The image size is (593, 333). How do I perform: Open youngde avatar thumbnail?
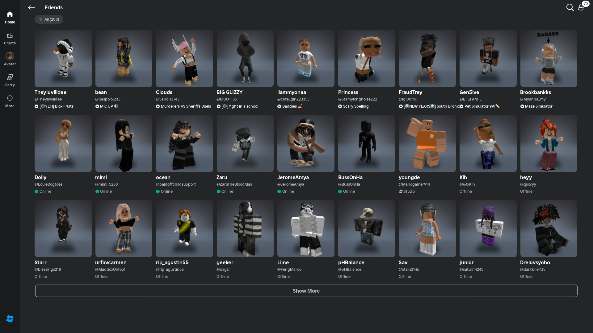pos(427,143)
